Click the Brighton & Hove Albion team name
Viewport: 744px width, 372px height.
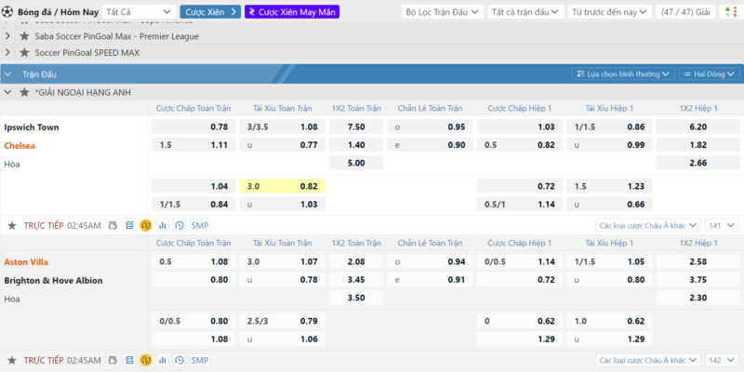pyautogui.click(x=54, y=281)
